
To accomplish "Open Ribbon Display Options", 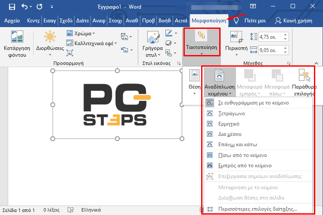I will click(253, 6).
